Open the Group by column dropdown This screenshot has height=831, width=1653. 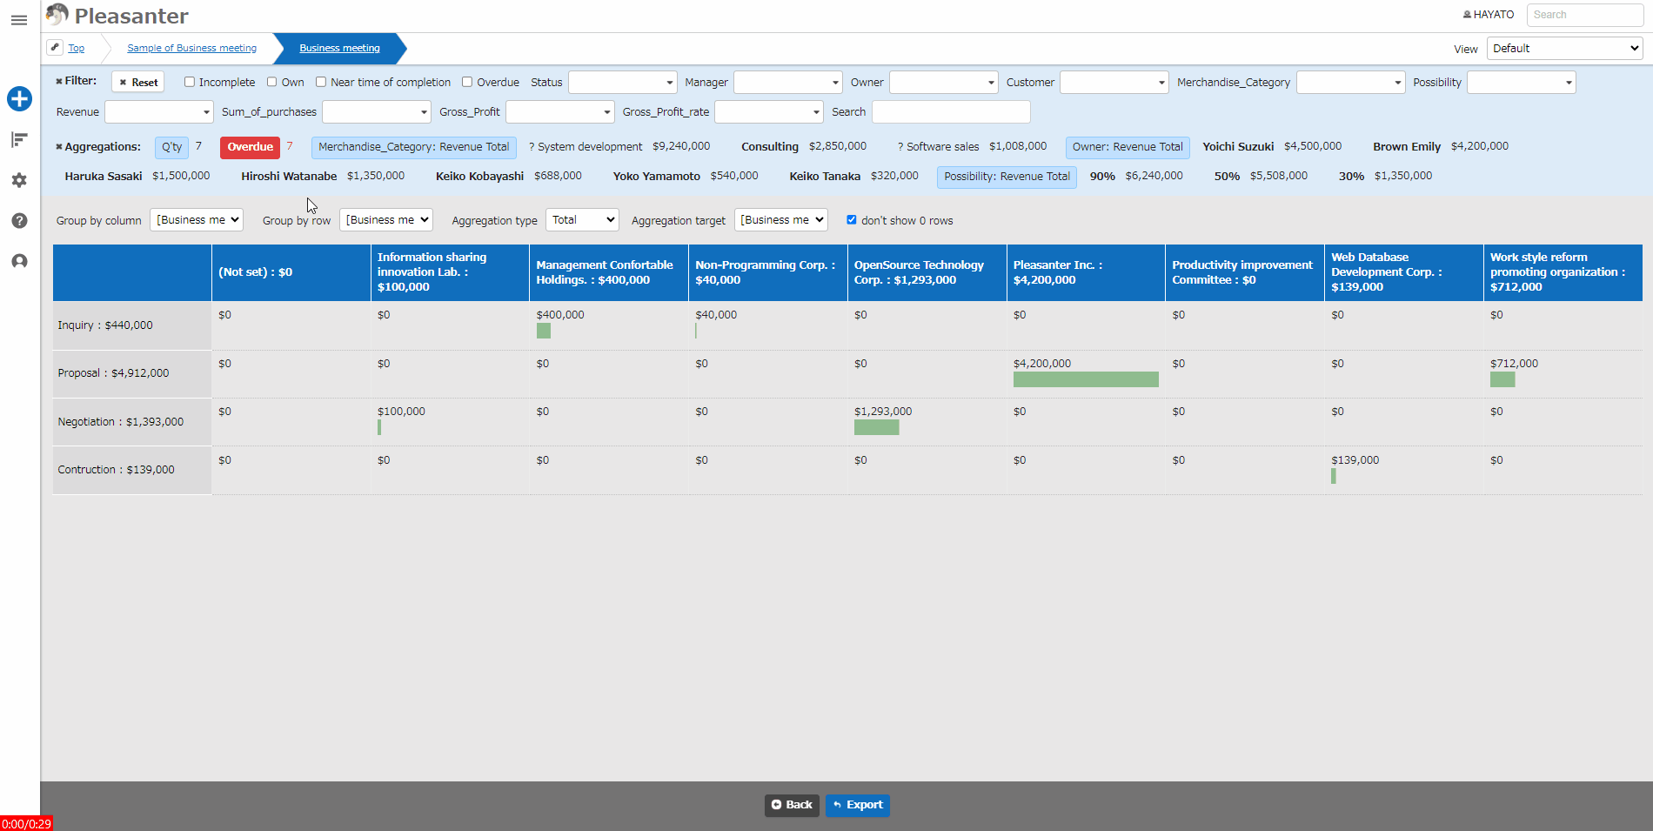[197, 220]
